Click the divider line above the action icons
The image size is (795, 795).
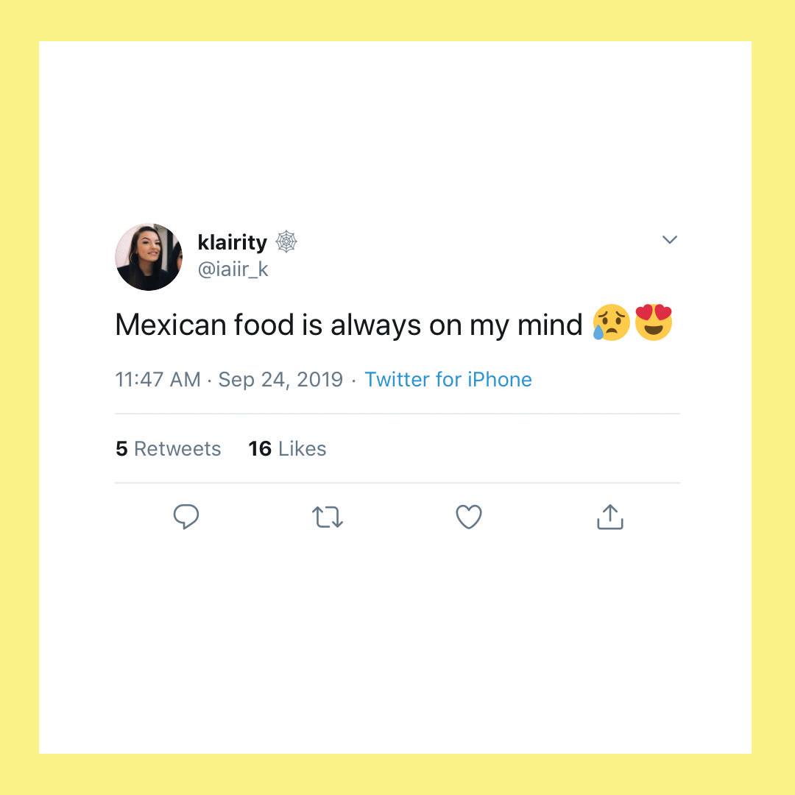tap(397, 483)
